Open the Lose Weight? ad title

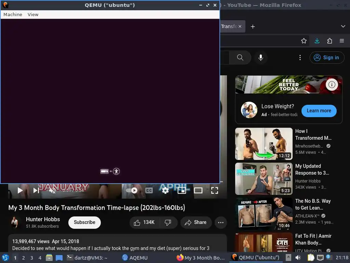[x=278, y=106]
